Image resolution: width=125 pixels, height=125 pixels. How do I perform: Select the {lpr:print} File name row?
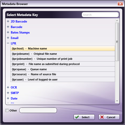click(63, 64)
